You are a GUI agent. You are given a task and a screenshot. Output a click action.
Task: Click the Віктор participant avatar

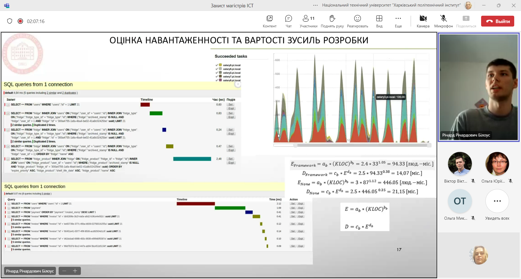460,164
